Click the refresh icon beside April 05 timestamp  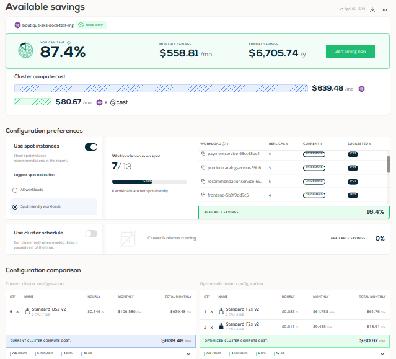[341, 9]
